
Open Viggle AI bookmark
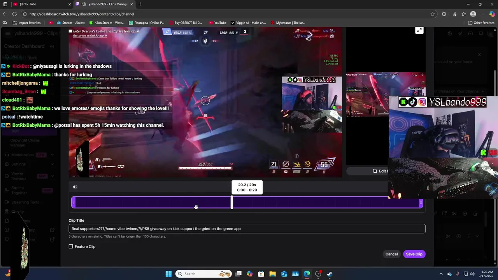pos(248,23)
